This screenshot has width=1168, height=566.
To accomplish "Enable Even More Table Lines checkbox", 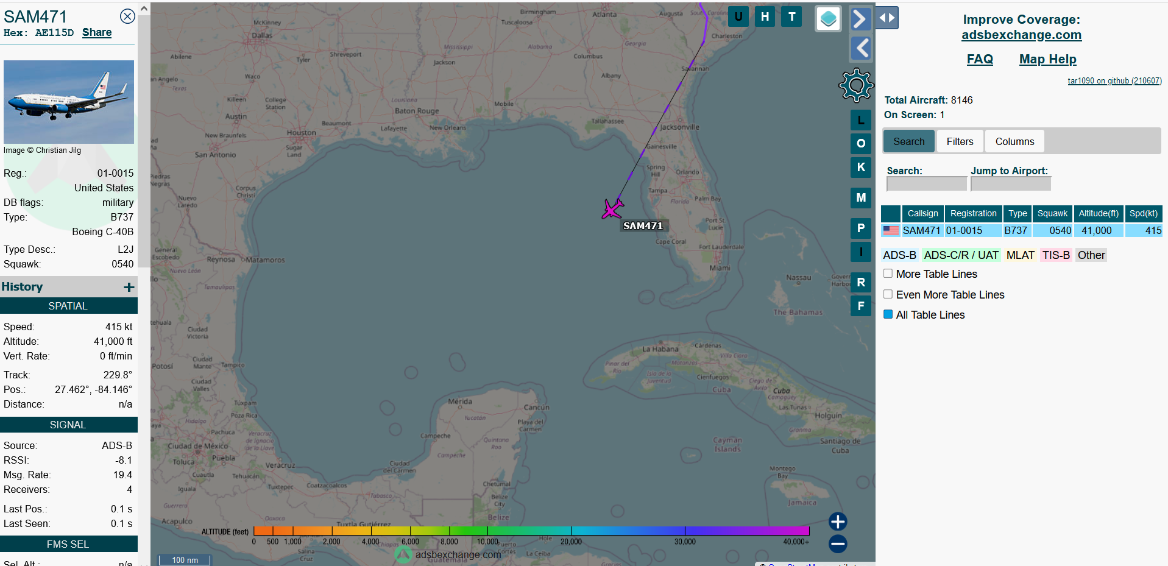I will point(888,294).
